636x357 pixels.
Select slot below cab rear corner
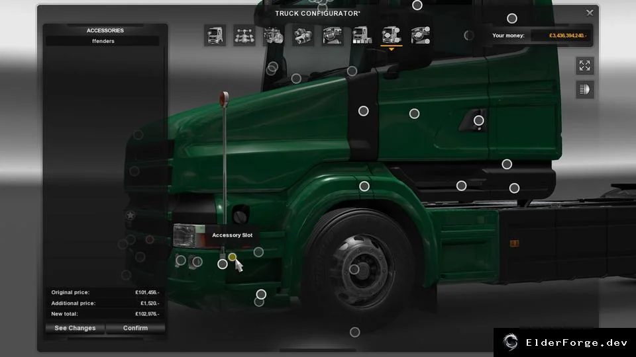tap(507, 165)
